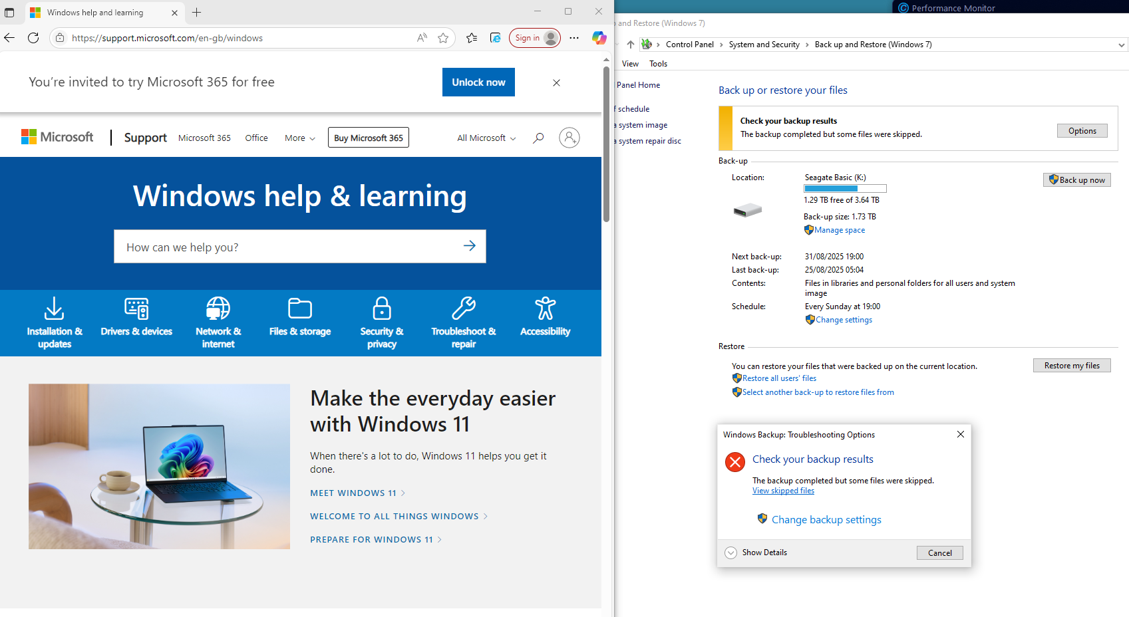Open the account profile icon on Support header
This screenshot has width=1129, height=617.
point(569,138)
